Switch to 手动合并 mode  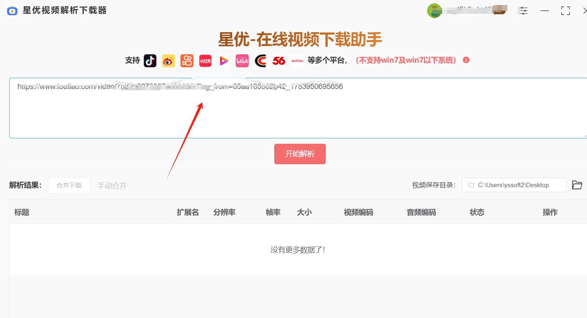click(x=112, y=186)
